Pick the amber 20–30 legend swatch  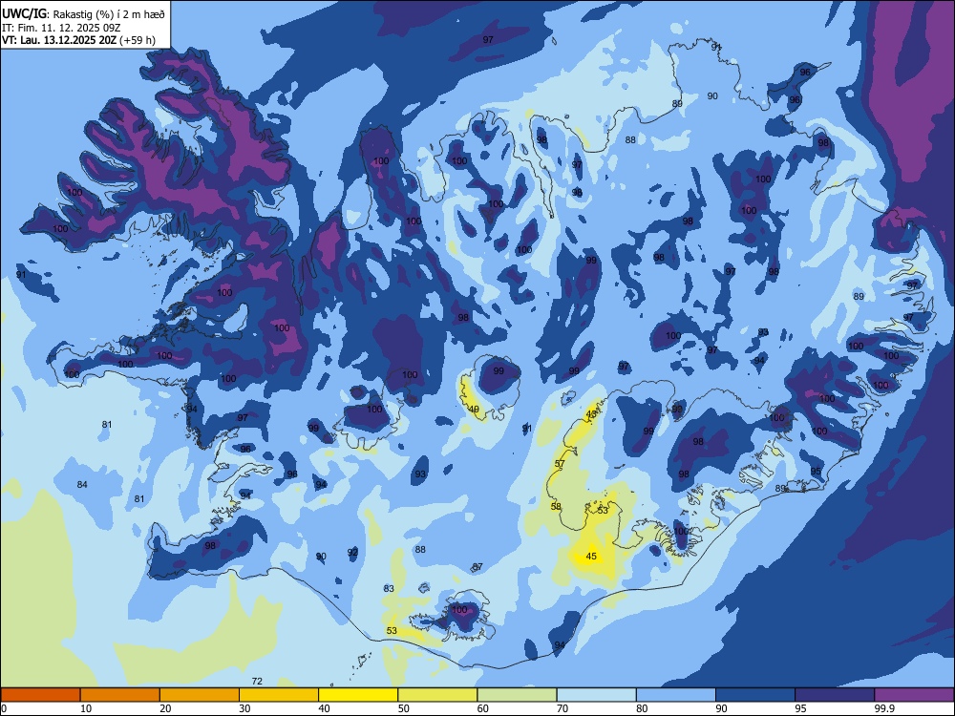(200, 695)
